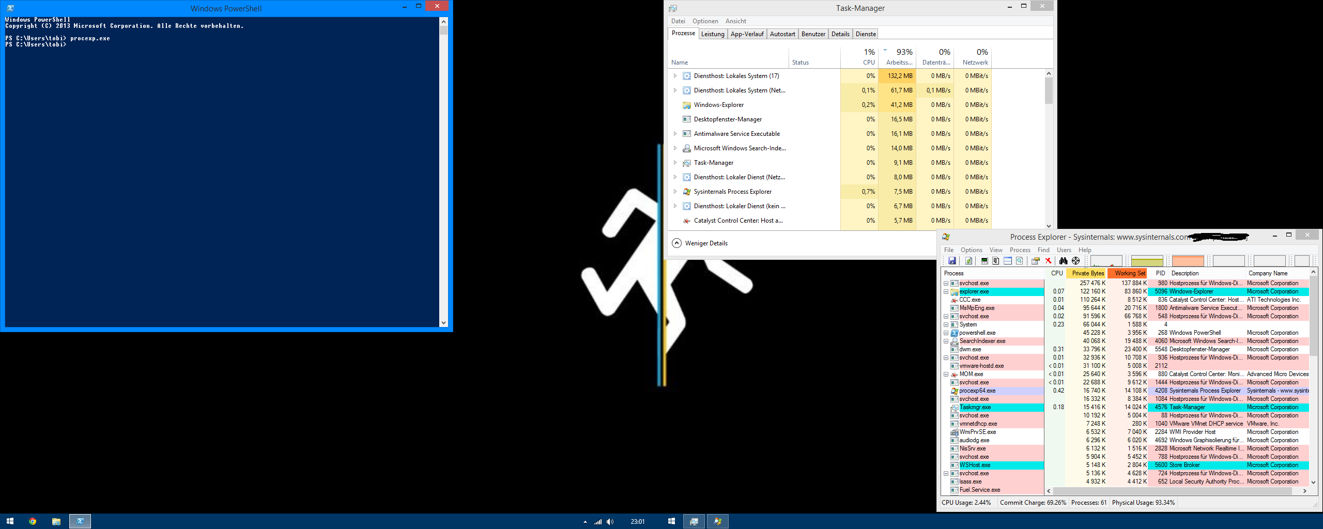
Task: Click Weniger Details button
Action: coord(700,243)
